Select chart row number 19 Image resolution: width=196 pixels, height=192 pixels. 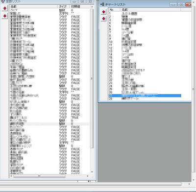pos(145,70)
